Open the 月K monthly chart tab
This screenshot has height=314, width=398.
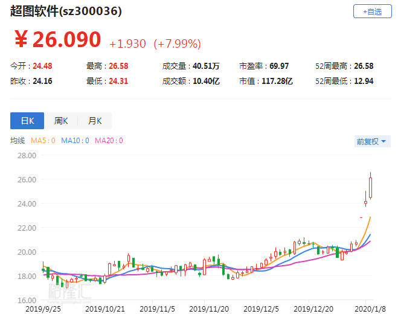[95, 121]
